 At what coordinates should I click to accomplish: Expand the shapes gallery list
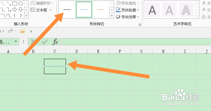click(x=26, y=16)
